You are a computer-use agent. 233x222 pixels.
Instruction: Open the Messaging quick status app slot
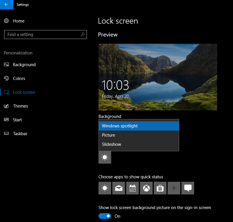click(x=187, y=188)
